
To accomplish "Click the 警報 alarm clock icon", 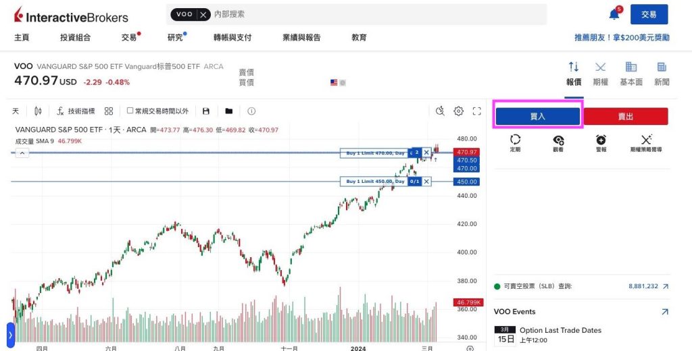I will click(601, 140).
